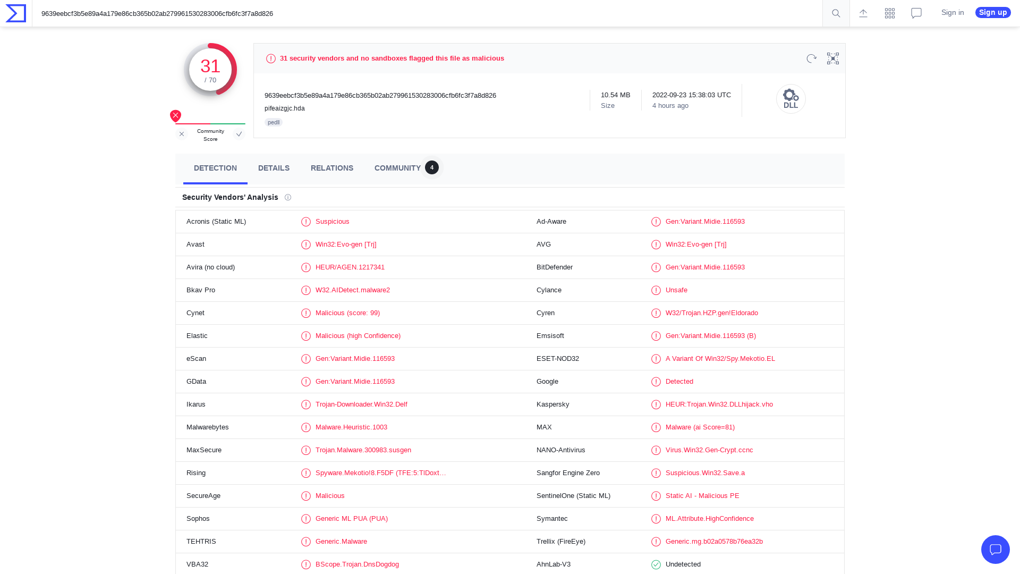Switch to the RELATIONS tab
This screenshot has width=1020, height=574.
[331, 168]
